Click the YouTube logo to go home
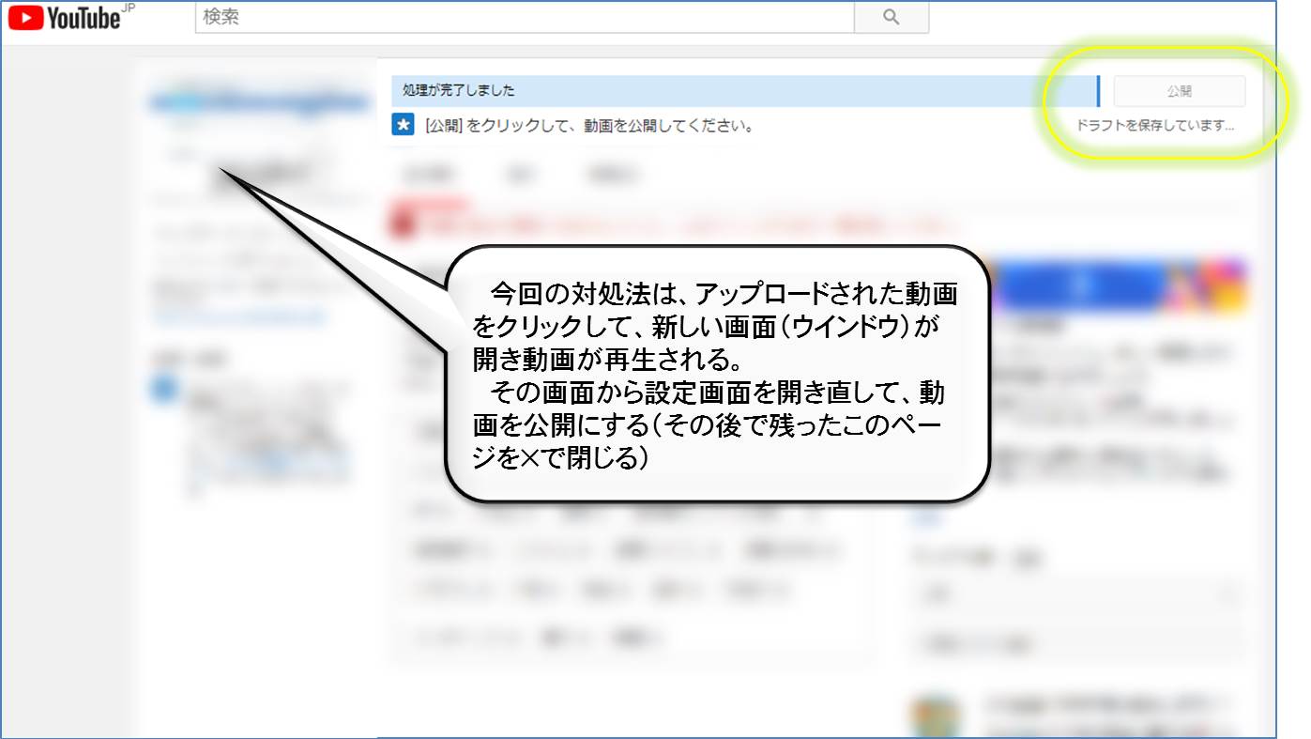Image resolution: width=1311 pixels, height=739 pixels. point(64,17)
